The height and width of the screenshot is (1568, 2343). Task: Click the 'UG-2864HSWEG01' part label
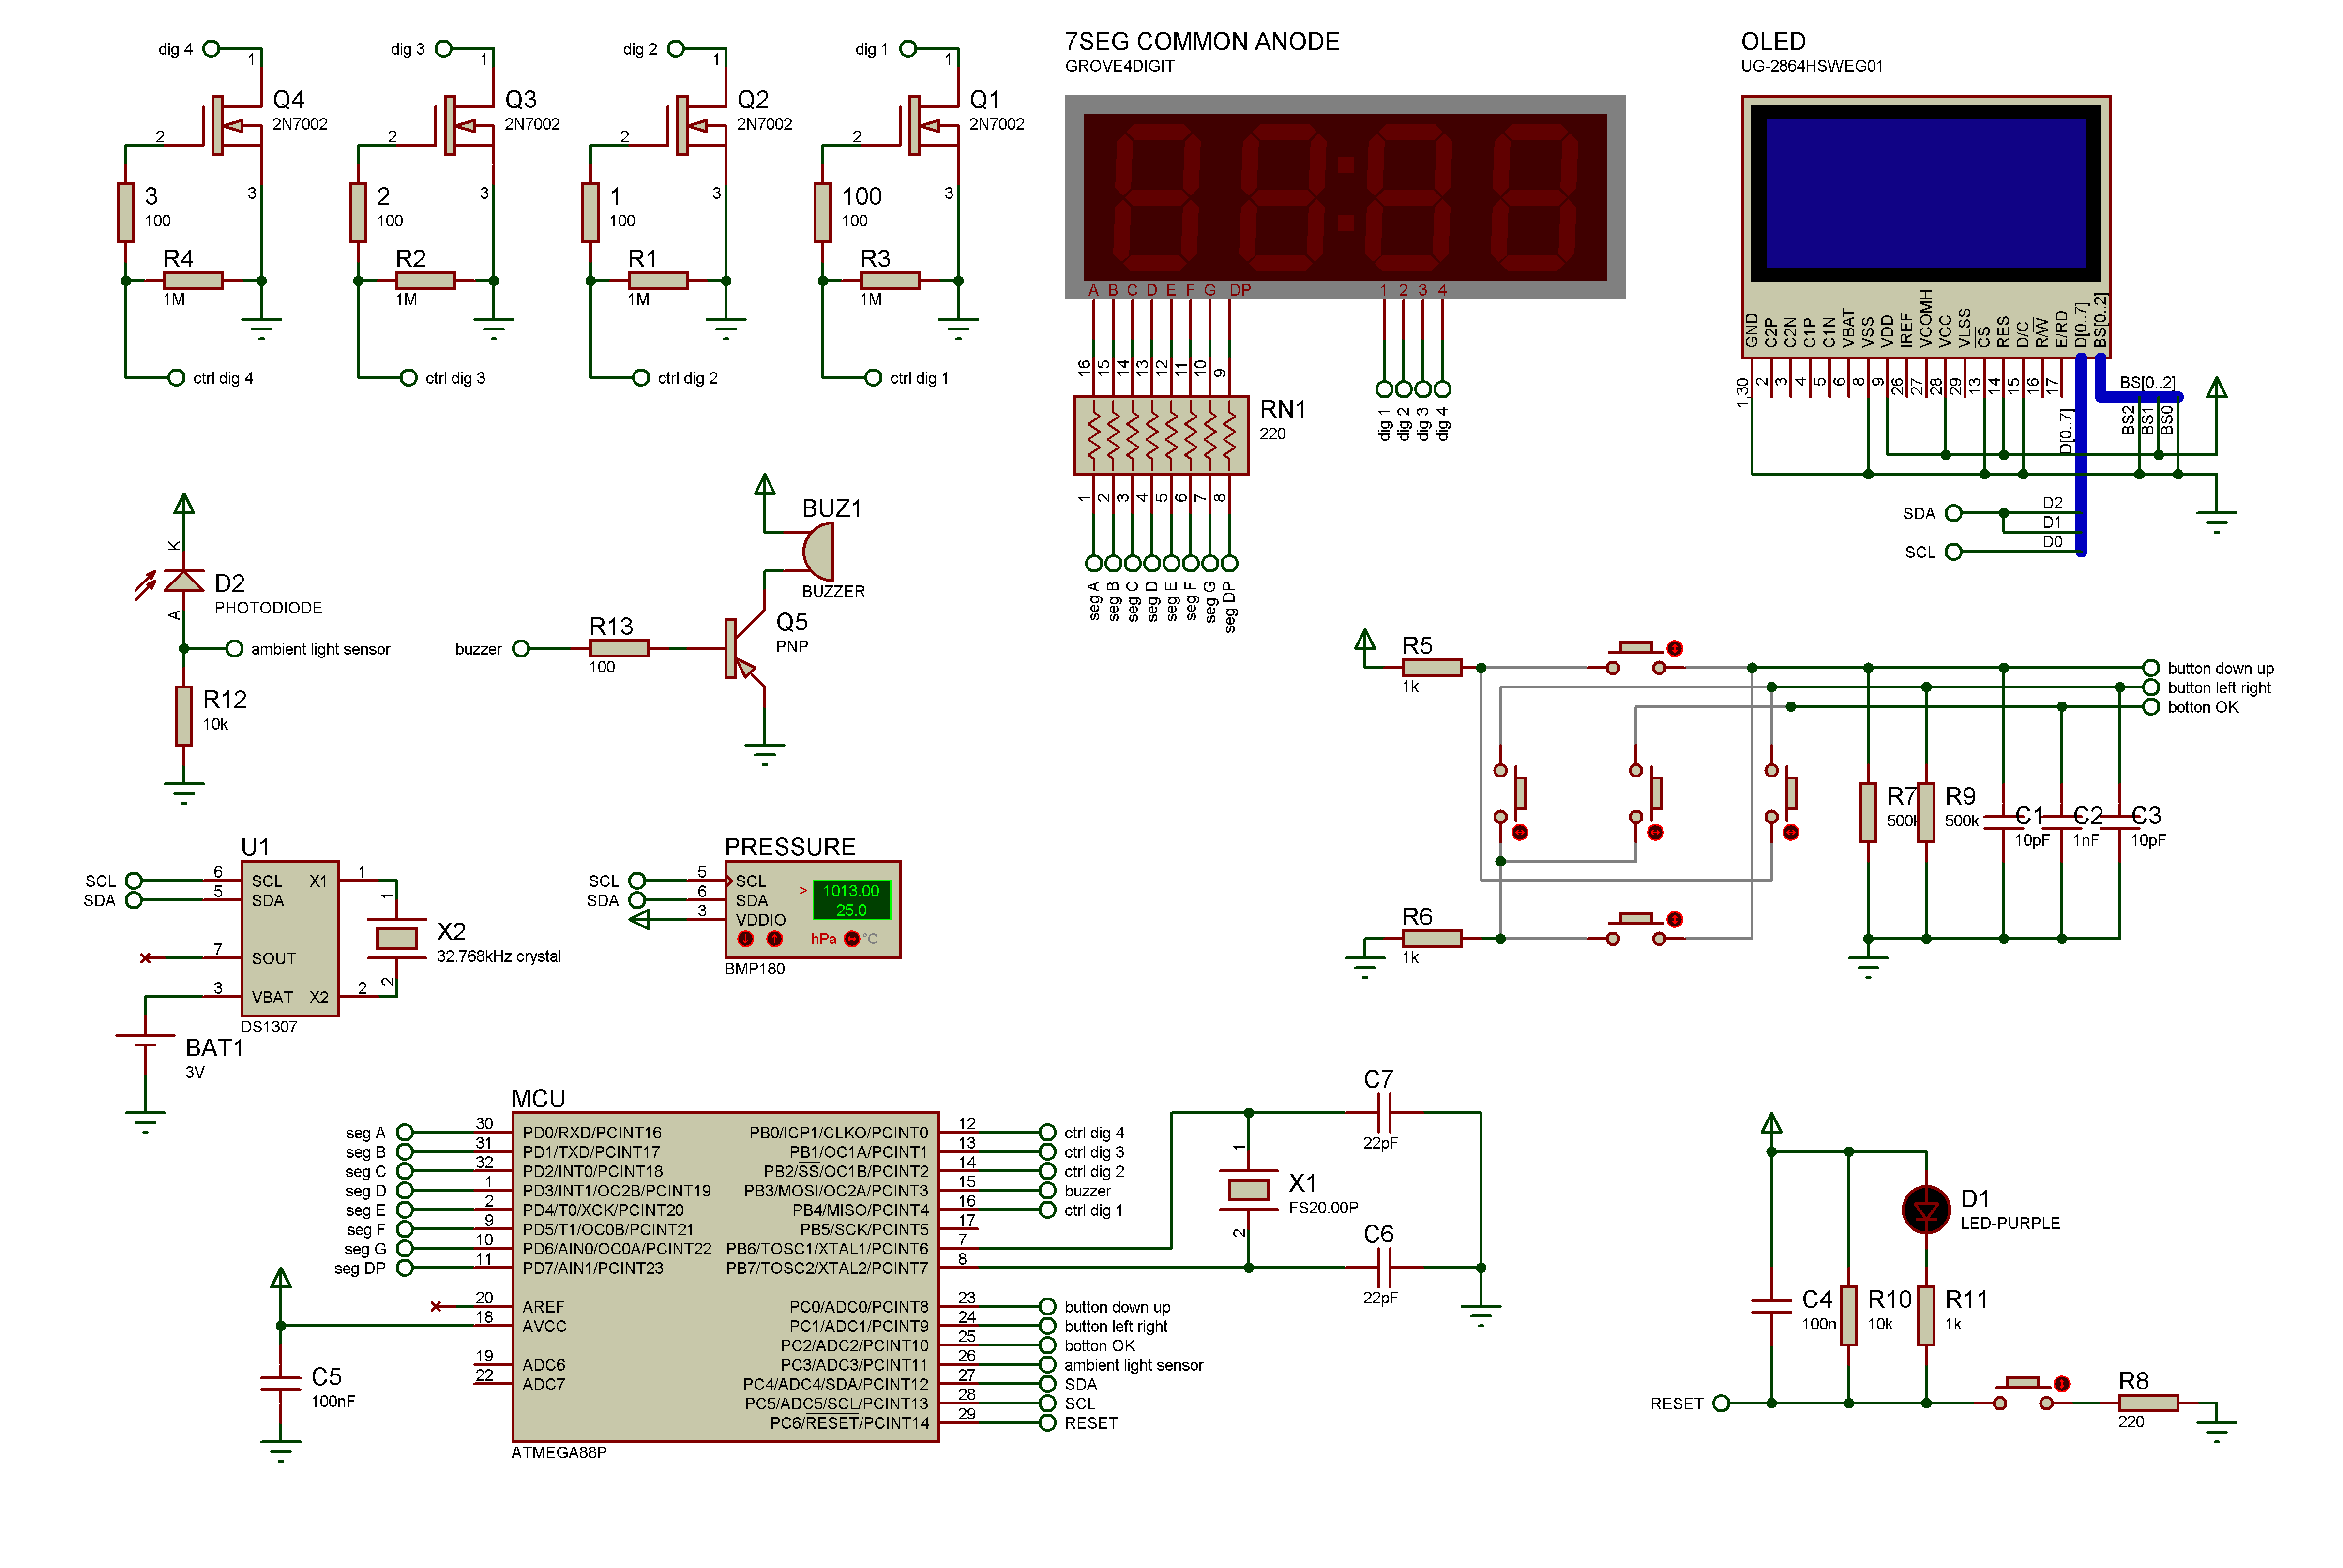1812,66
